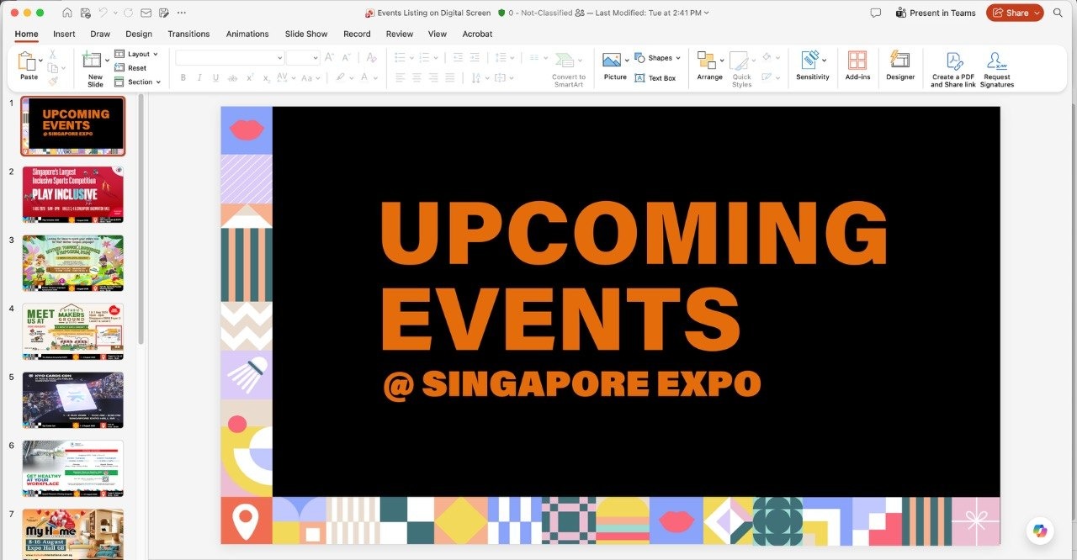Switch to the Slide Show tab
1077x560 pixels.
point(306,34)
